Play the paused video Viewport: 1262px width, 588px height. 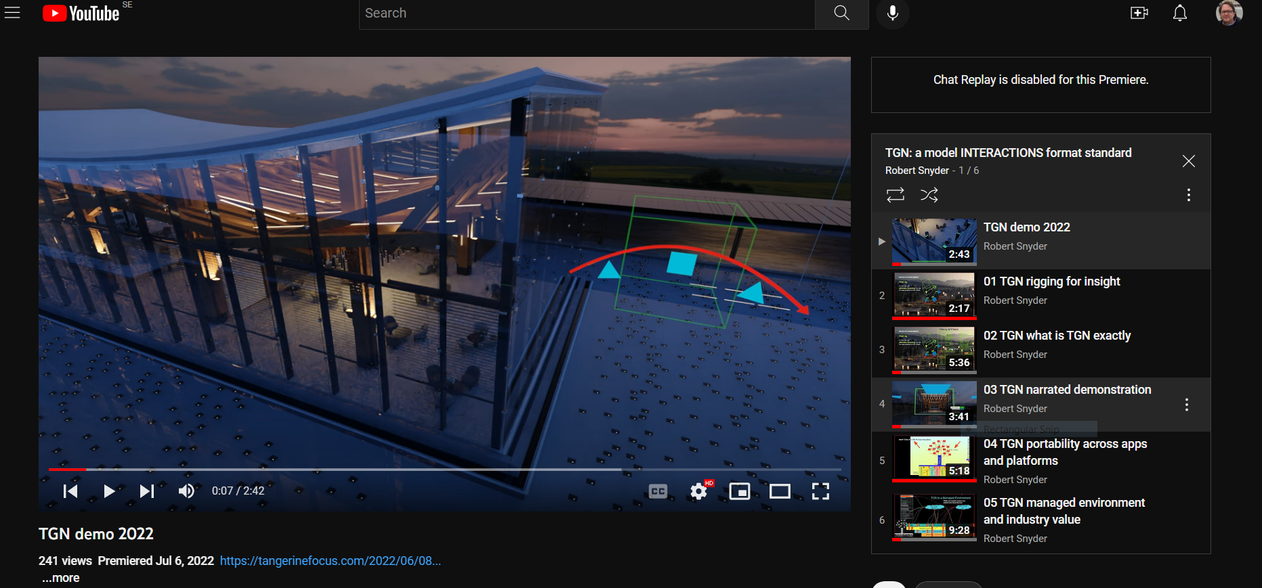[x=108, y=491]
